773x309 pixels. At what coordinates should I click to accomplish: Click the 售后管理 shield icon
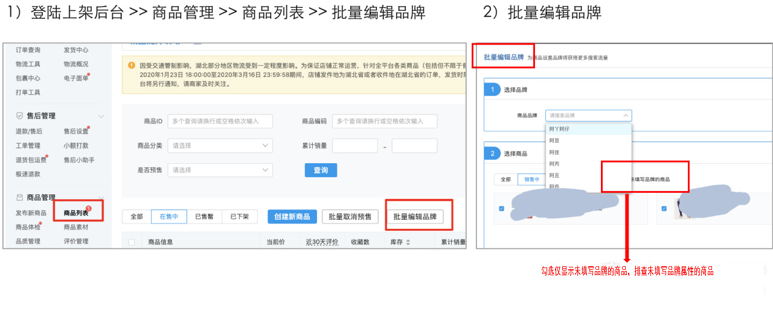click(19, 116)
